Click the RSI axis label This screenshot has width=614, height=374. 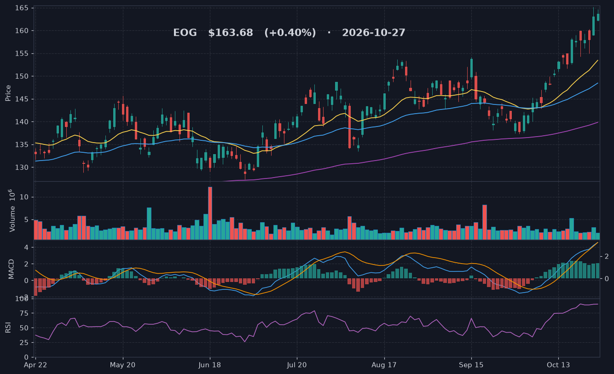[8, 328]
